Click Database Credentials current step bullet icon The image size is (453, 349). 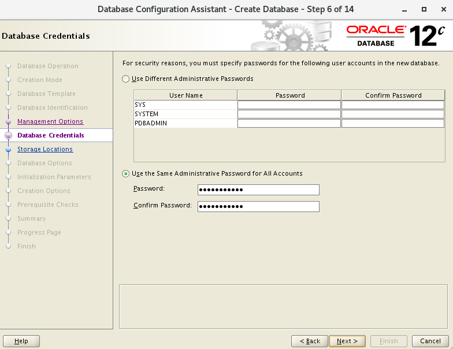click(8, 135)
